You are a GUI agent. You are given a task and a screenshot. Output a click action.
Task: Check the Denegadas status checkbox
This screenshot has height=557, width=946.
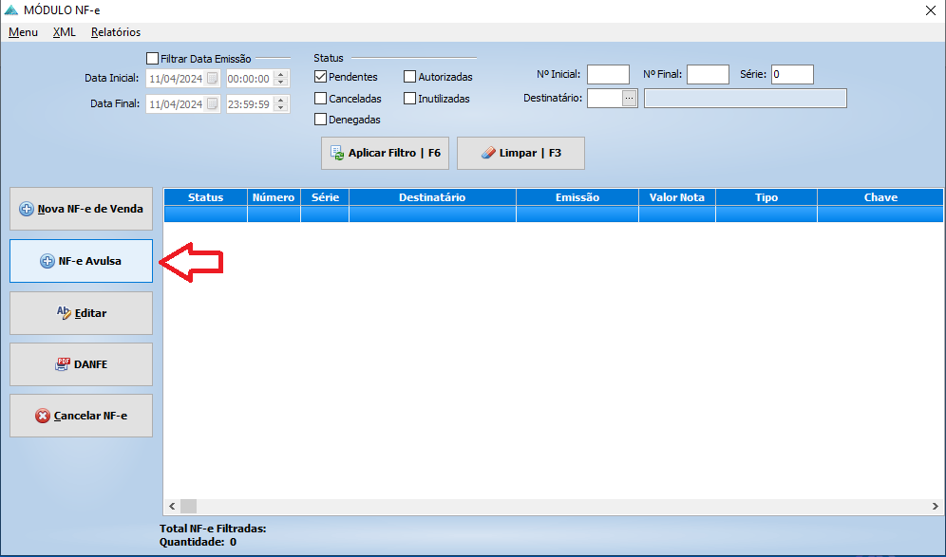coord(320,120)
